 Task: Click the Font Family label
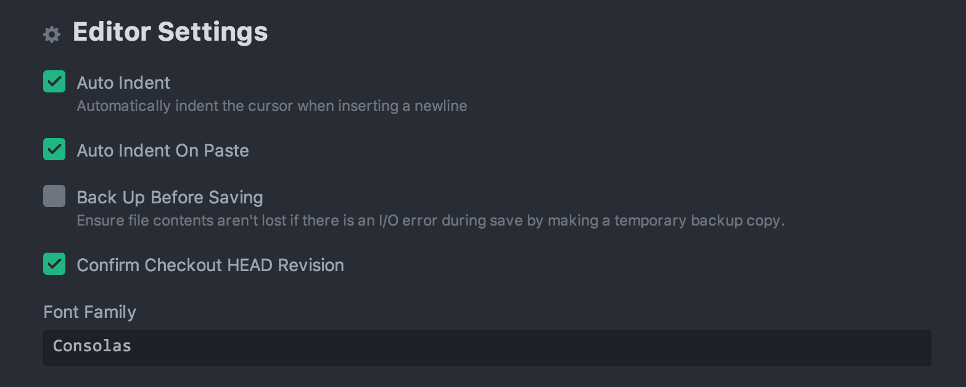90,312
